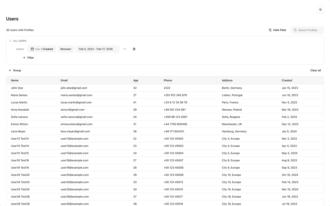Sort by the Age column header
Viewport: 330px width, 206px height.
[x=136, y=80]
